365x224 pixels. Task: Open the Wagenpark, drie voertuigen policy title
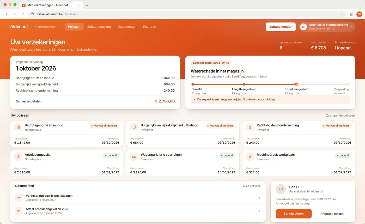pyautogui.click(x=161, y=155)
